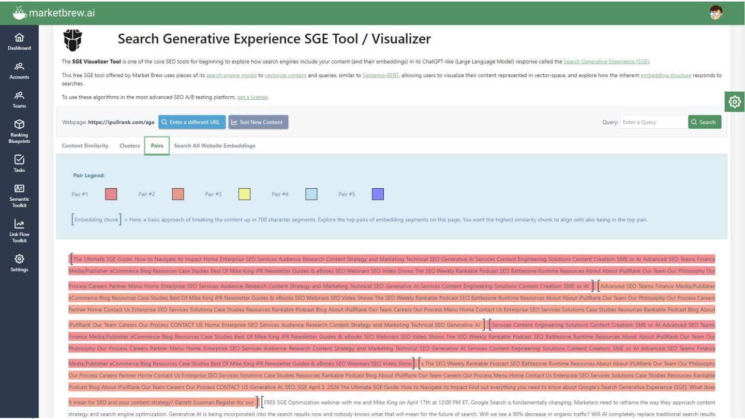Click the Pair #5 purple swatch
The height and width of the screenshot is (419, 745).
[x=378, y=194]
